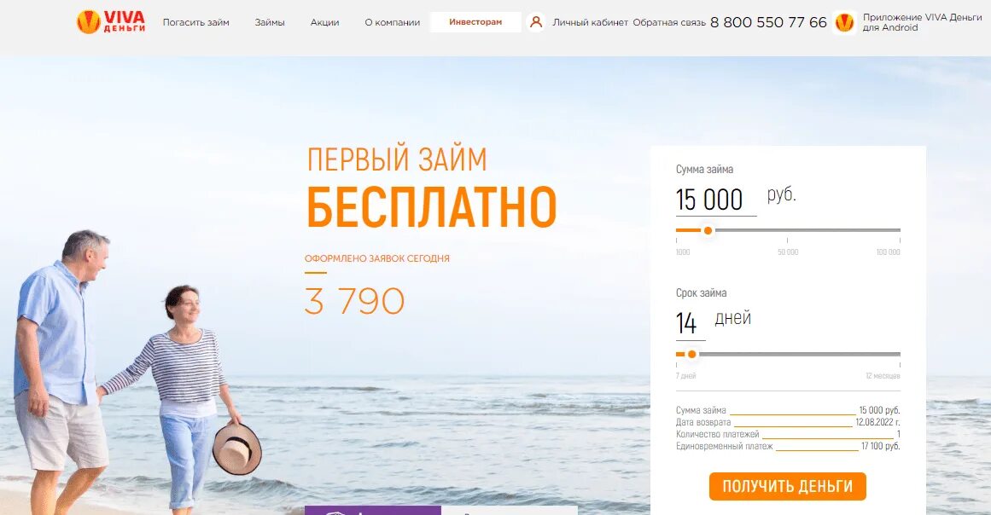Open О компании section
Image resolution: width=991 pixels, height=515 pixels.
[393, 22]
